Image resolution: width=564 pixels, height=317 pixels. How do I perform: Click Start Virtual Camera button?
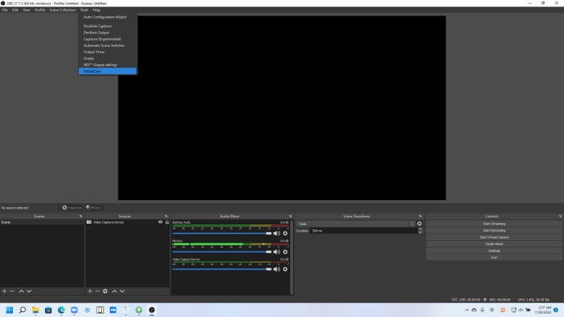(x=493, y=237)
